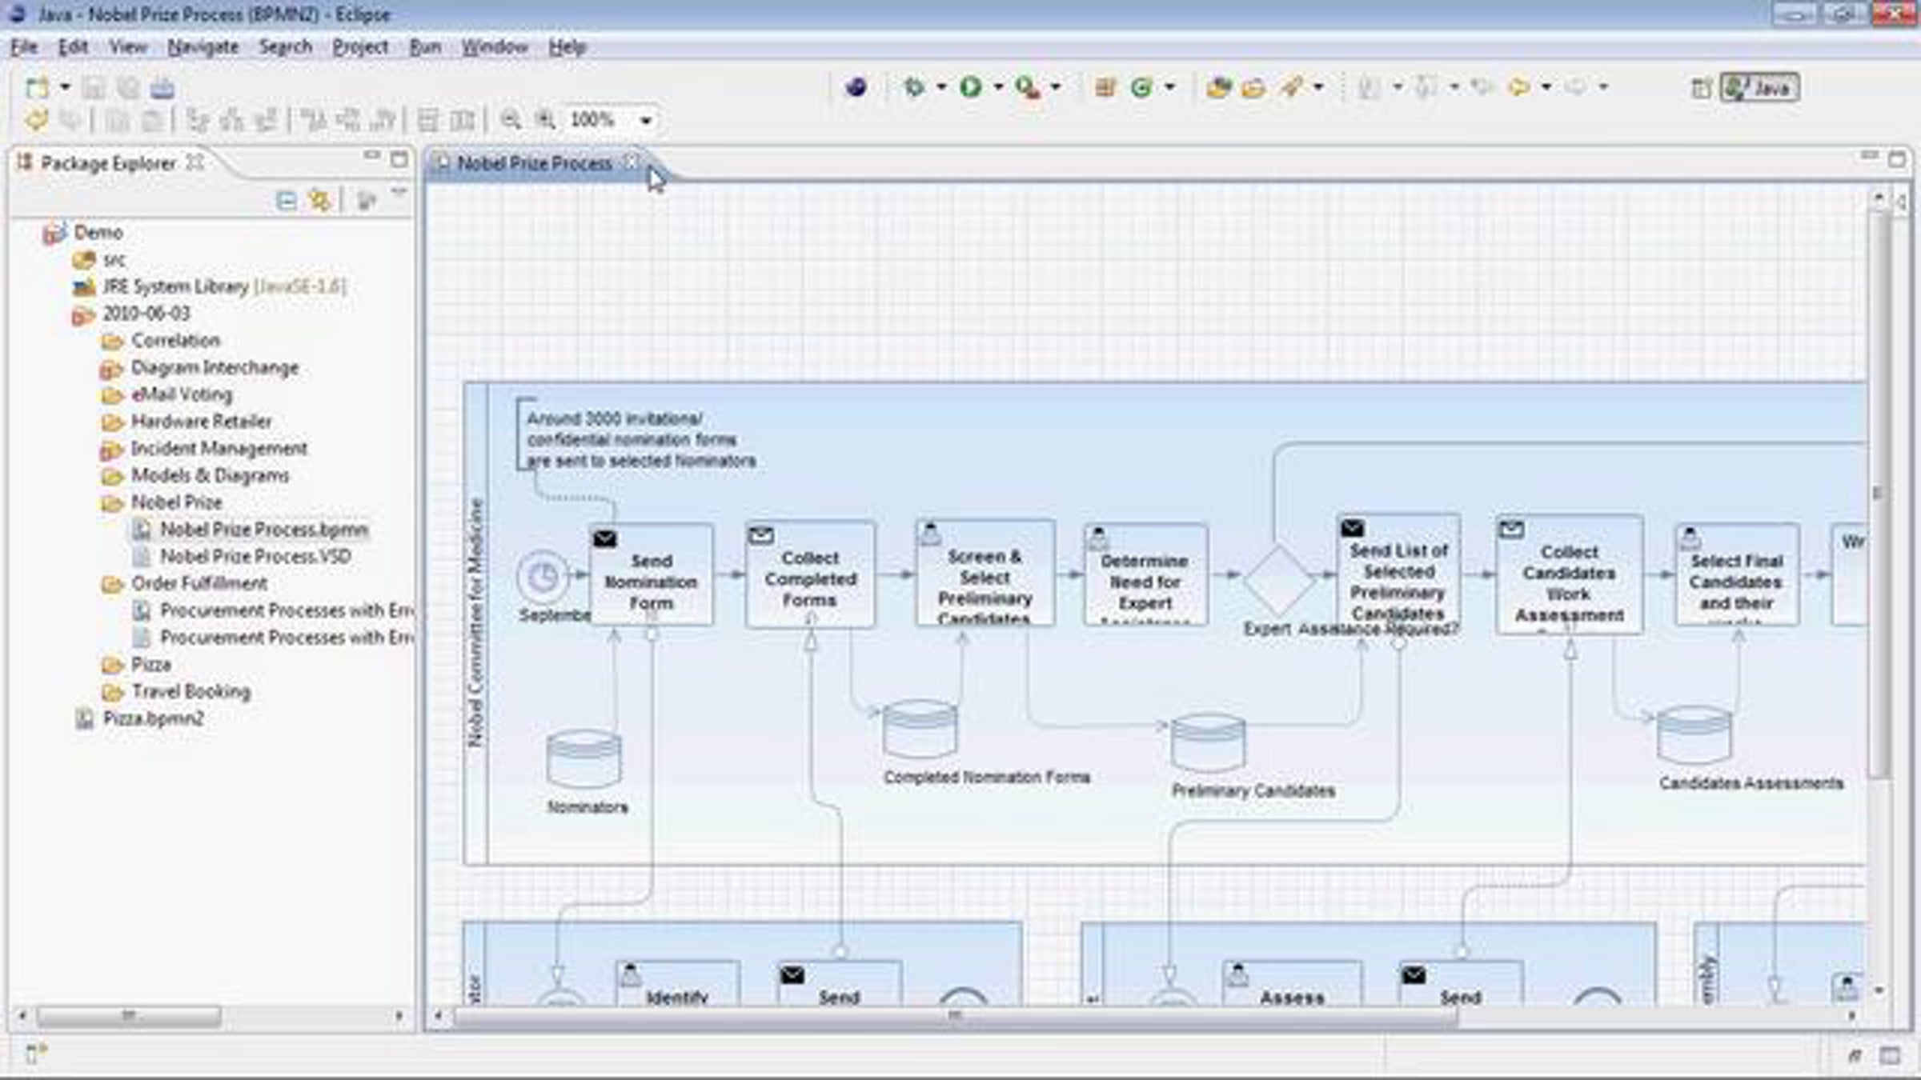Open the Debug configurations dropdown arrow
1921x1080 pixels.
click(x=941, y=86)
